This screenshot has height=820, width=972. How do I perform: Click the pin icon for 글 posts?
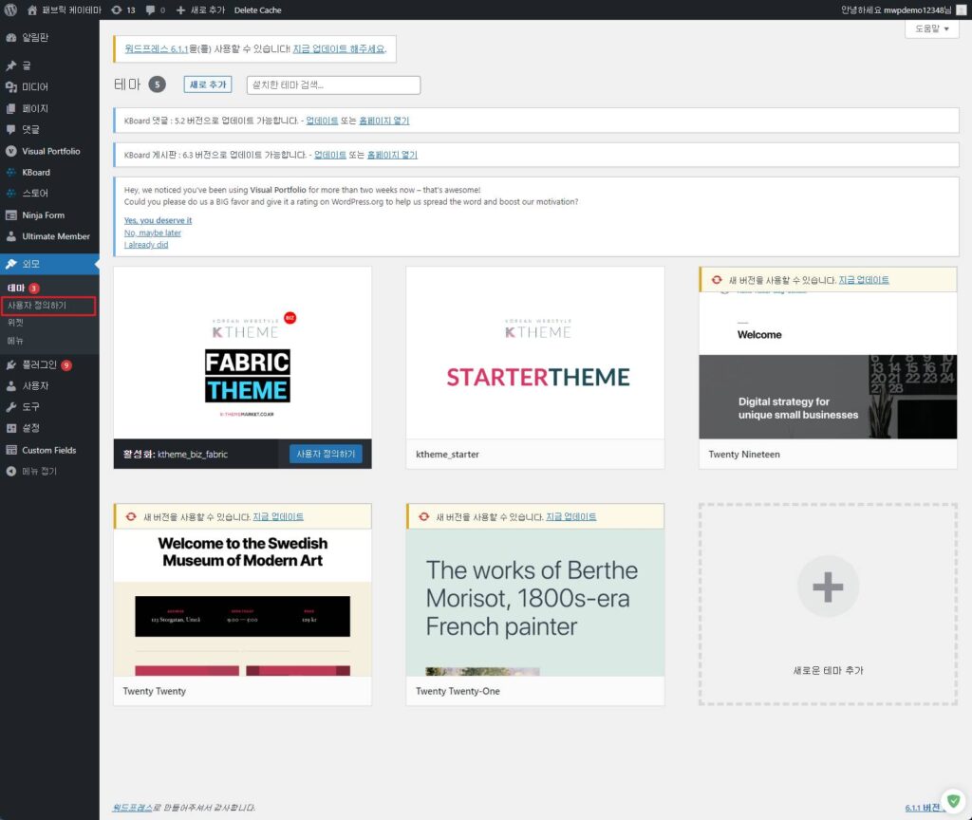11,65
